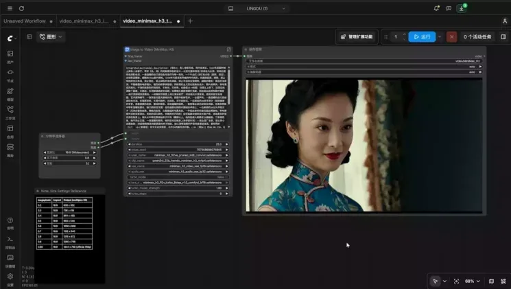Open the LINGDU workspace dropdown
The width and height of the screenshot is (511, 289).
(x=257, y=8)
